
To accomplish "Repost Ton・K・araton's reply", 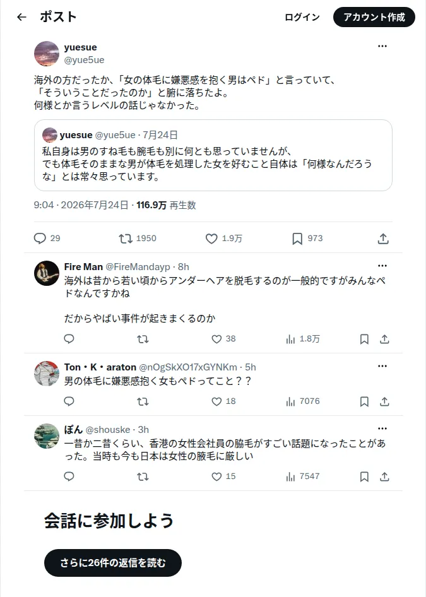I will pos(143,401).
